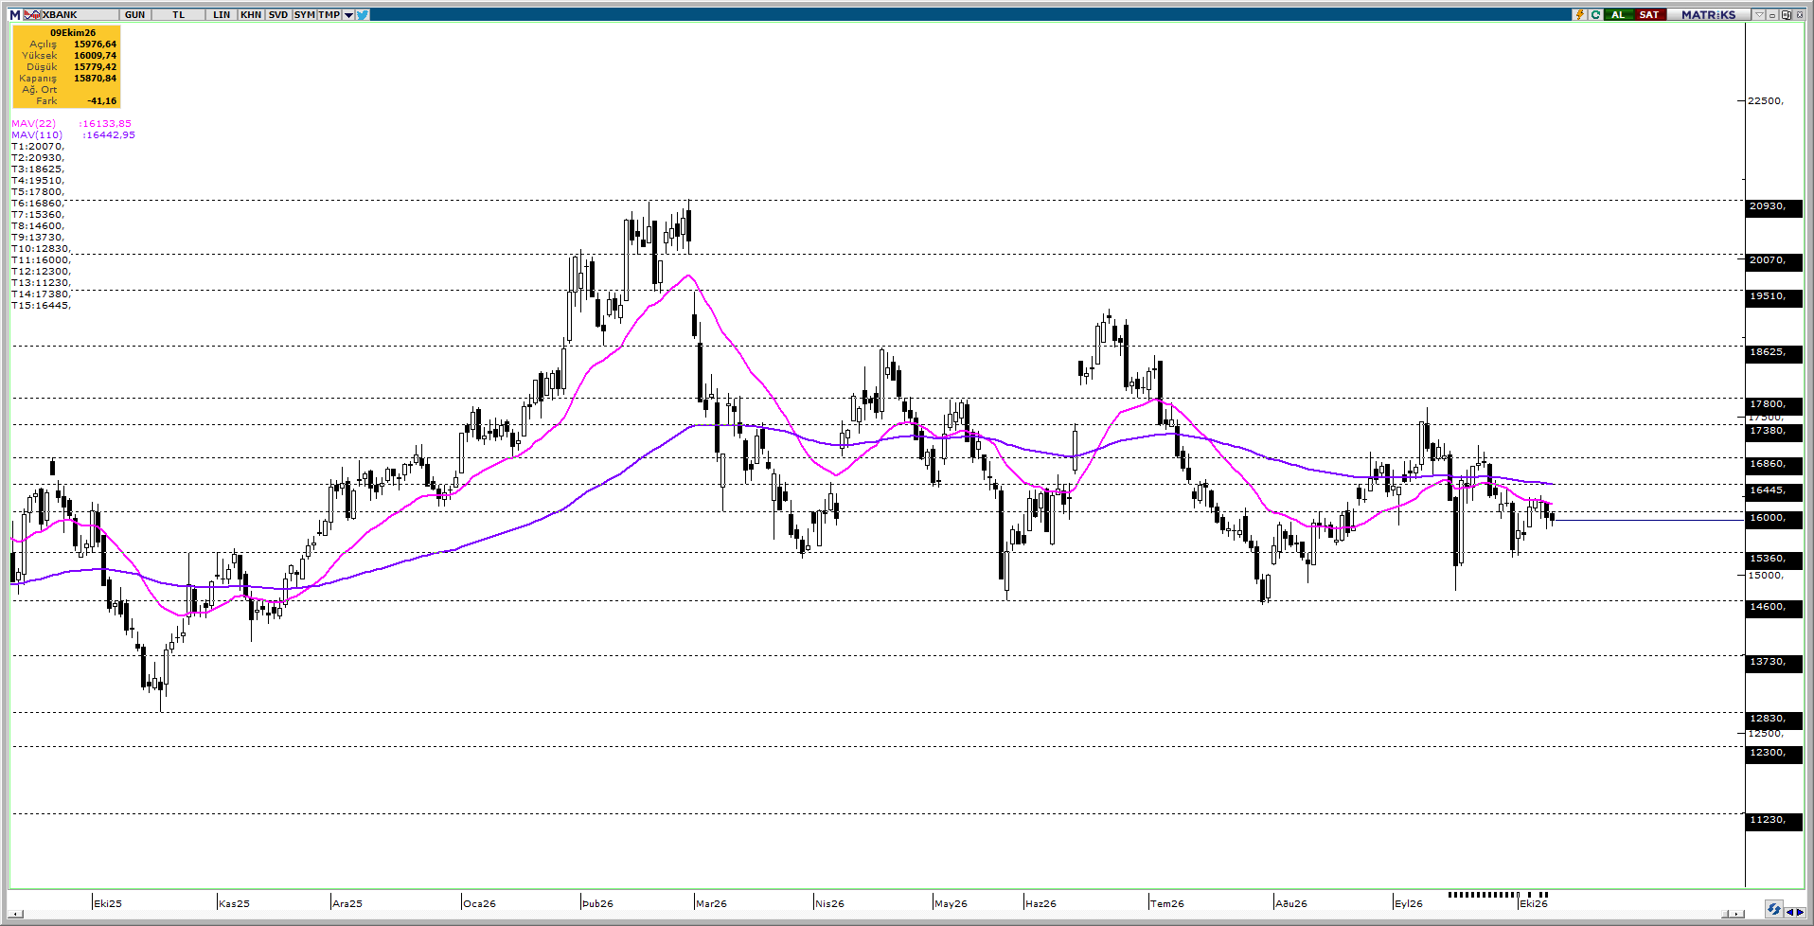Screen dimensions: 1814x926
Task: Click the 'Mar26' date axis label
Action: tap(711, 903)
